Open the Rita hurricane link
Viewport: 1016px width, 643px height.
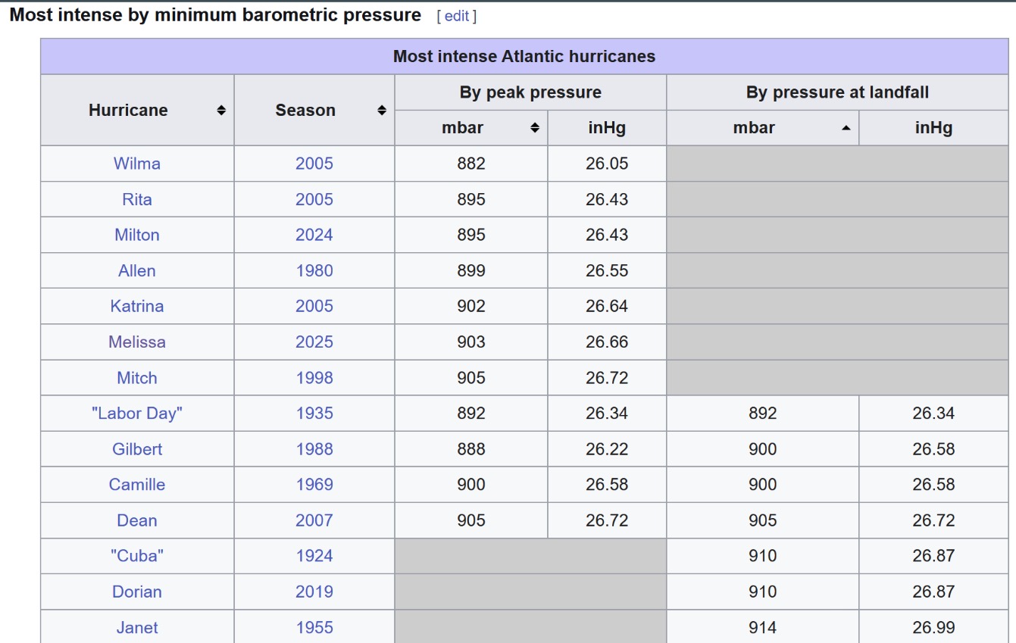(137, 199)
